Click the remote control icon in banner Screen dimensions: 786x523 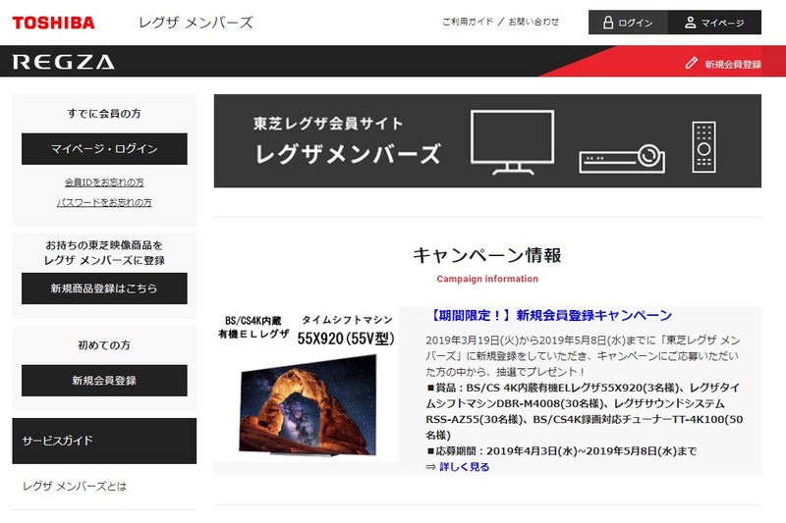(x=703, y=147)
